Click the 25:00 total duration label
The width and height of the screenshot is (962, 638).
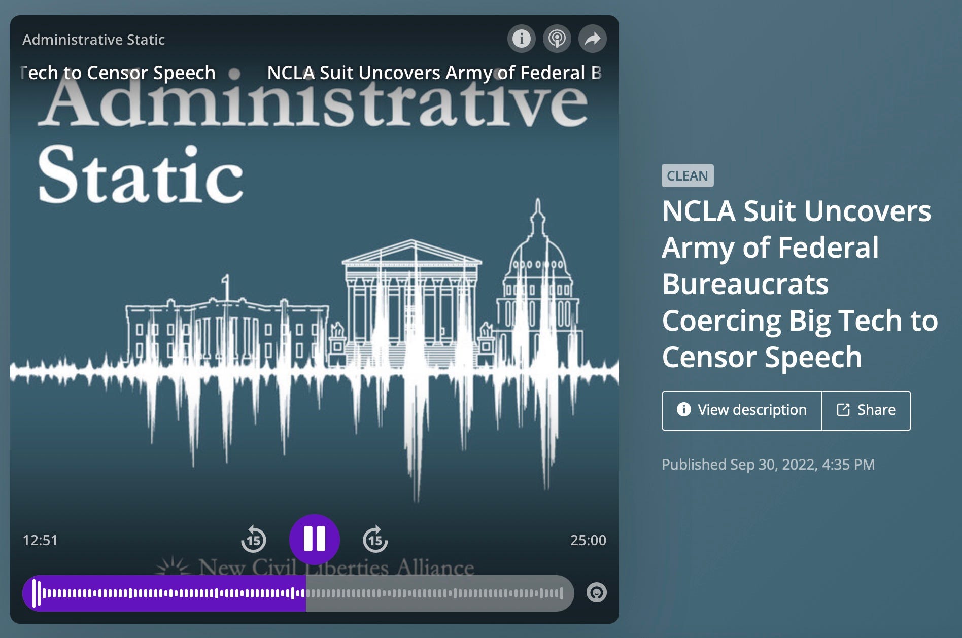[x=588, y=540]
